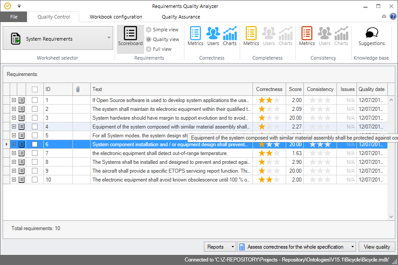Click the blue help question mark icon
The width and height of the screenshot is (398, 265).
[x=393, y=16]
